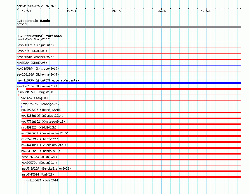Select esv2731659 (Wong2012b) variant label

(36, 92)
